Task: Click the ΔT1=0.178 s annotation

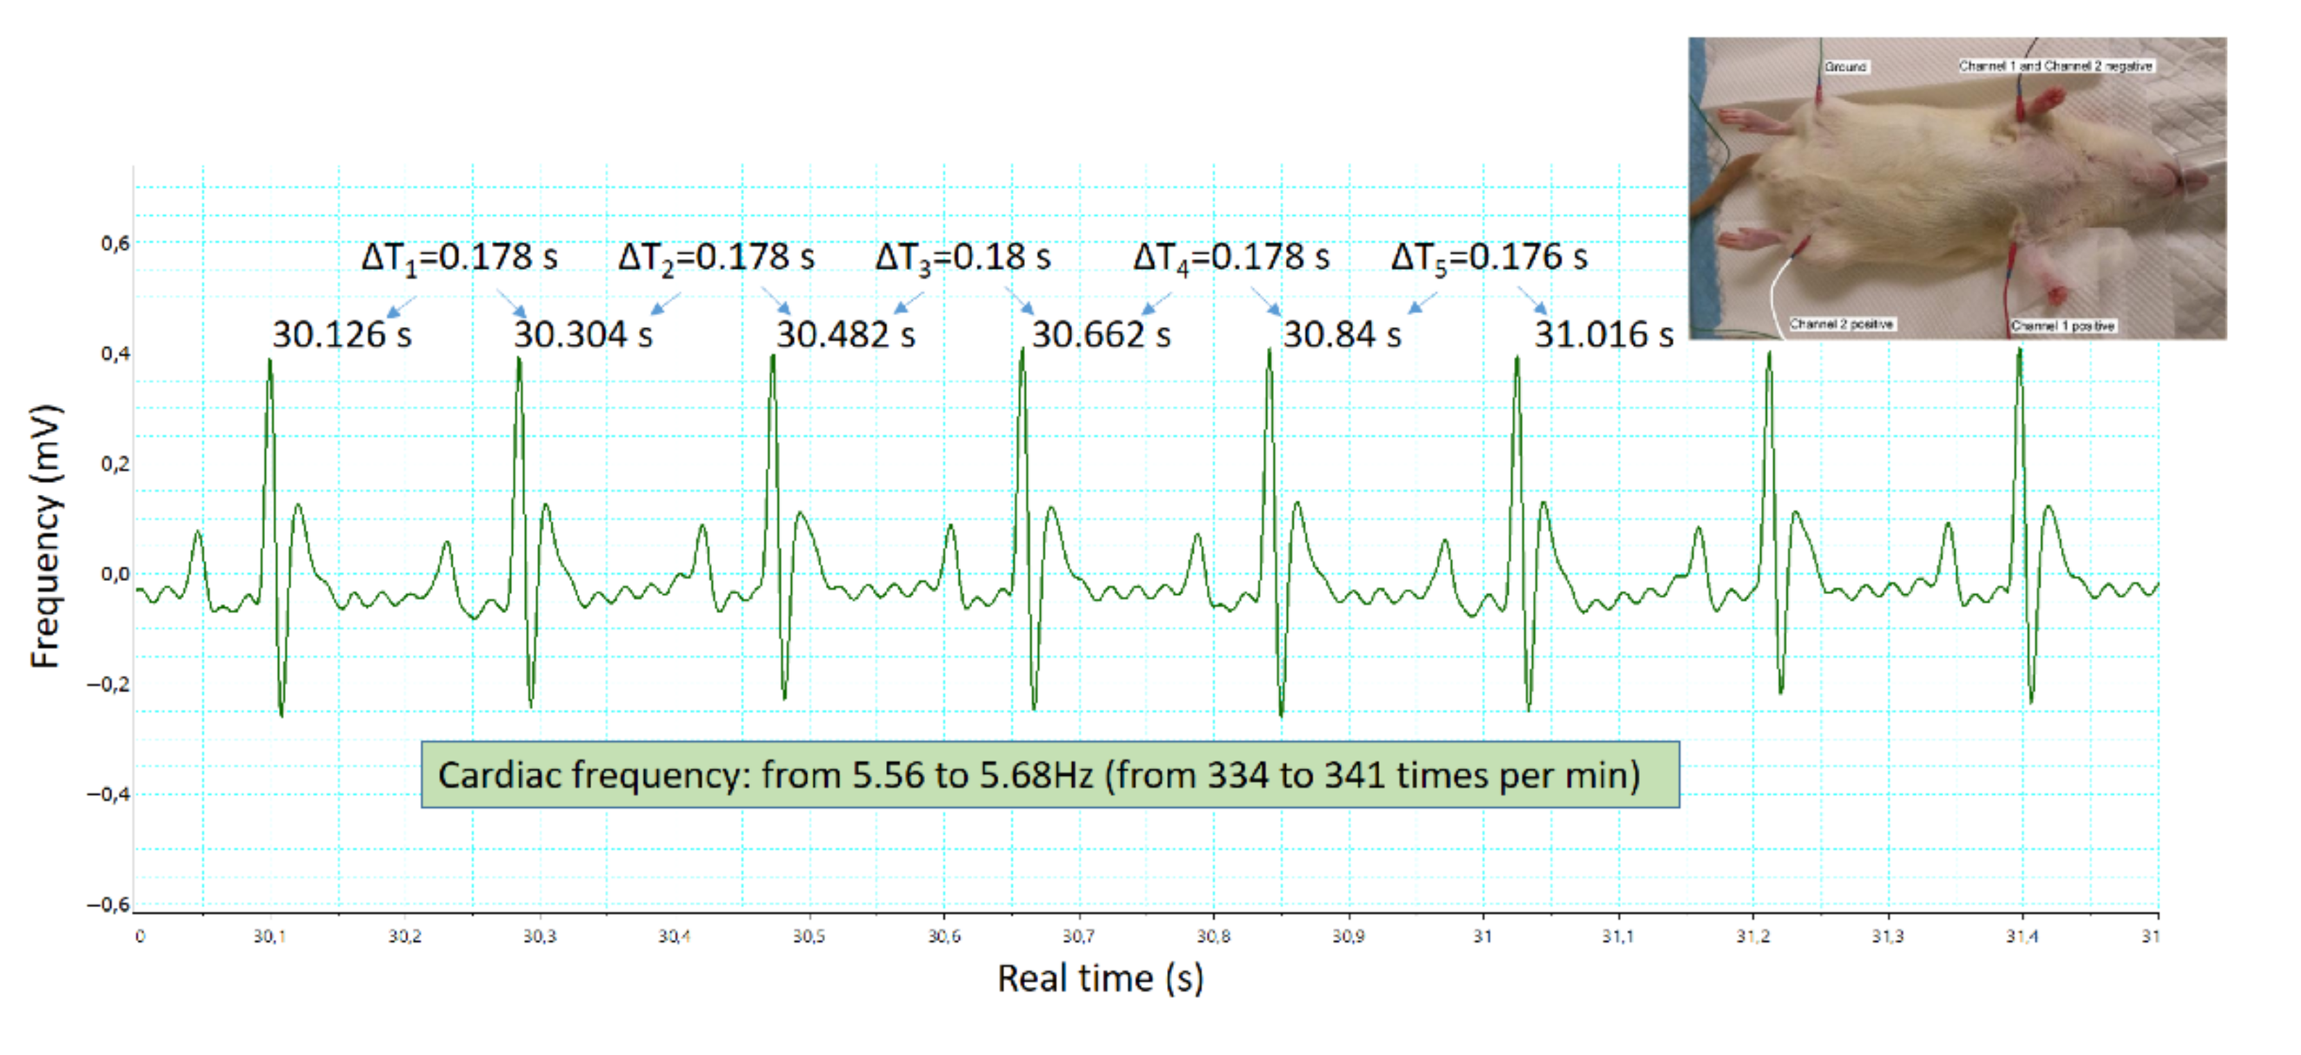Action: click(459, 258)
